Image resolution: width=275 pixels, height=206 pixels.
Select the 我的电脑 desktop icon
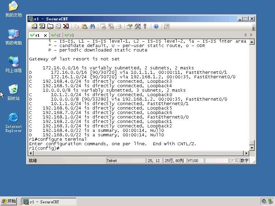tap(13, 37)
